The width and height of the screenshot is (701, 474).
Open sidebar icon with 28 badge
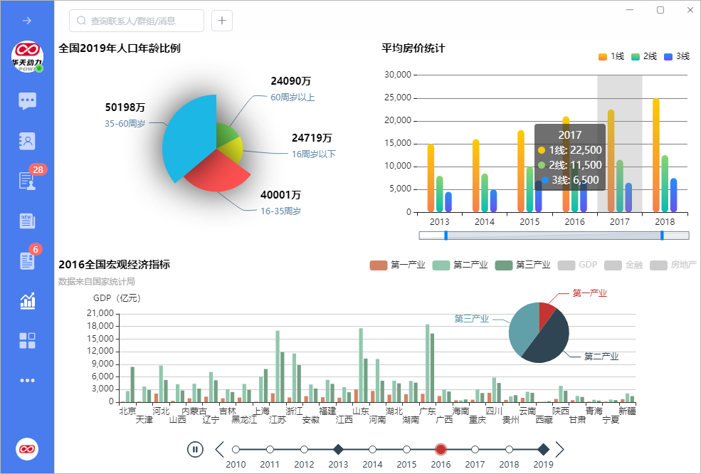coord(27,181)
